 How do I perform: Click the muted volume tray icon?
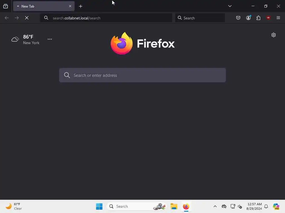pyautogui.click(x=240, y=206)
